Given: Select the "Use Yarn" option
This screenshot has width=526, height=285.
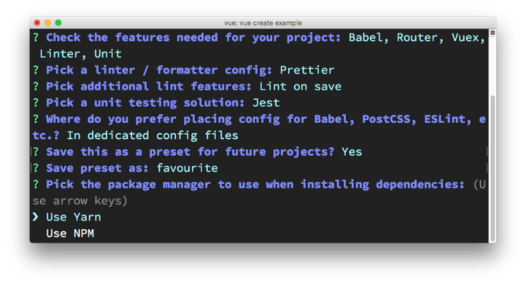Looking at the screenshot, I should click(73, 217).
